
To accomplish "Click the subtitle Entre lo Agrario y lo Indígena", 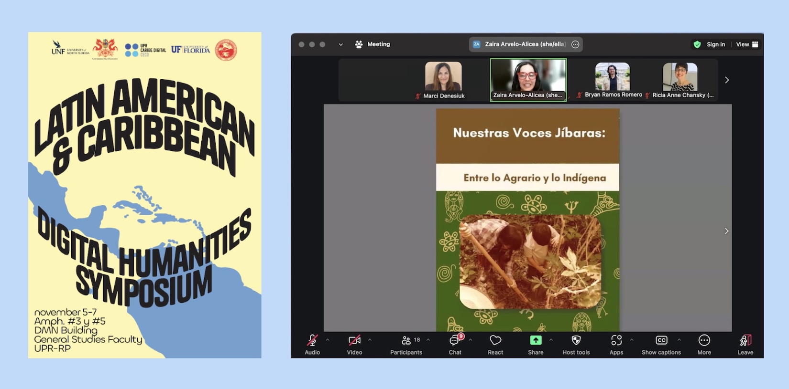I will tap(535, 178).
